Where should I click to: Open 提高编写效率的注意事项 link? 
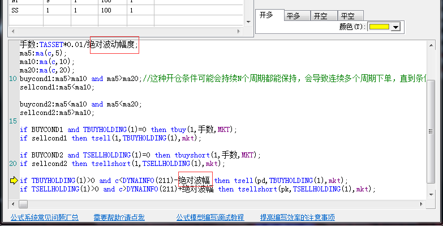298,218
